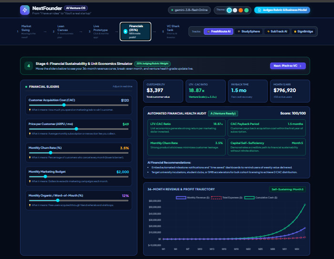The height and width of the screenshot is (259, 334).
Task: Click the $120 CAC value
Action: click(x=125, y=100)
